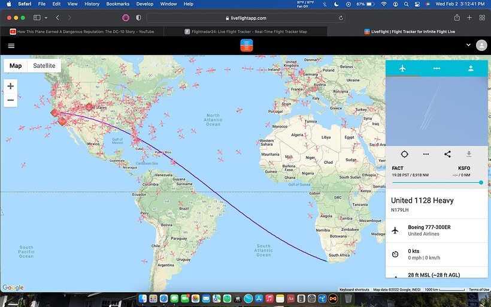
Task: Open the Window menu
Action: pyautogui.click(x=168, y=4)
